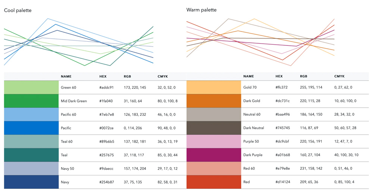Screen dimensions: 373x194
Task: Pick the Pacific 60 light blue swatch
Action: point(31,114)
